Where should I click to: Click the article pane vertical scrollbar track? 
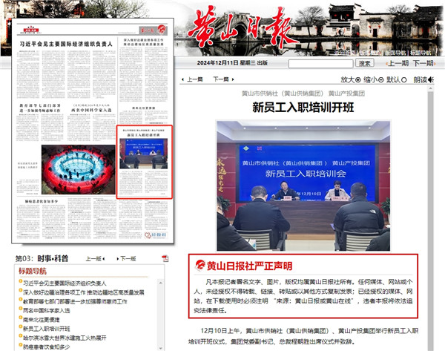pos(430,219)
